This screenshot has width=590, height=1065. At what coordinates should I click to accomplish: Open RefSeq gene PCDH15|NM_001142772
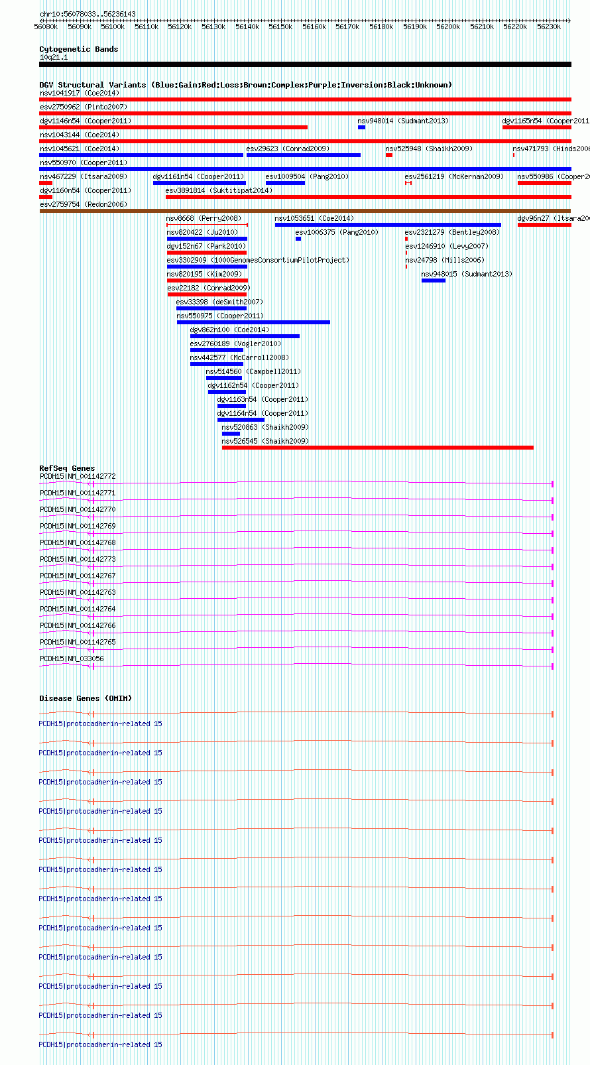click(x=78, y=476)
